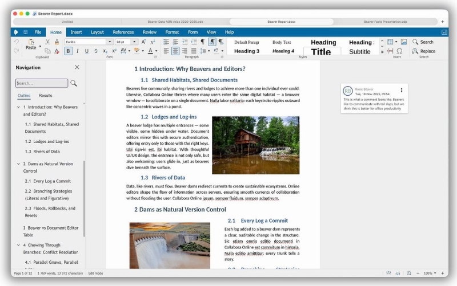The height and width of the screenshot is (286, 457).
Task: Collapse the '2 Dams as Natural Version Control' outline node
Action: coord(18,164)
